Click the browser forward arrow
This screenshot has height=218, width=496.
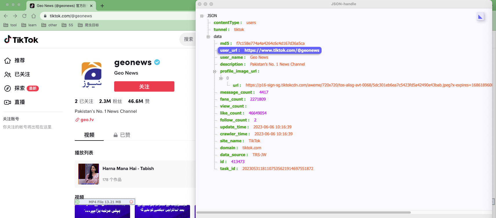15,16
